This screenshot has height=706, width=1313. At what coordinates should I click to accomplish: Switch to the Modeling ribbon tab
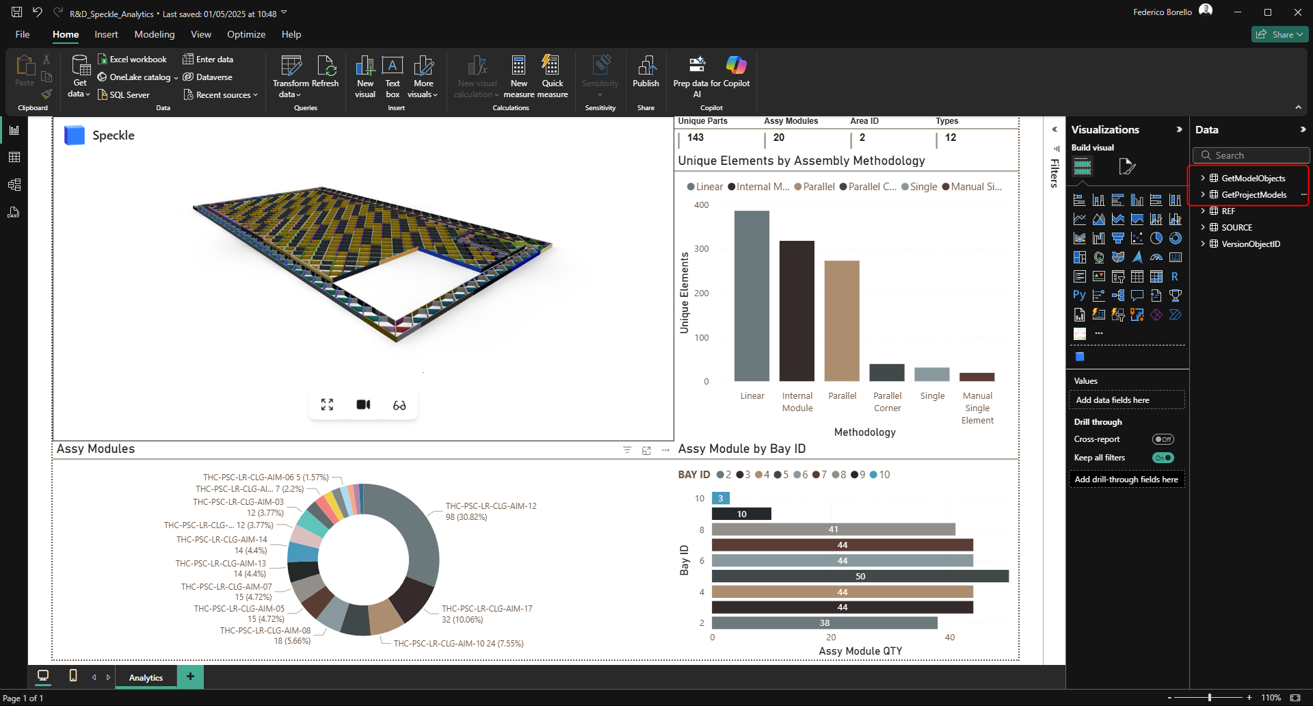click(155, 34)
